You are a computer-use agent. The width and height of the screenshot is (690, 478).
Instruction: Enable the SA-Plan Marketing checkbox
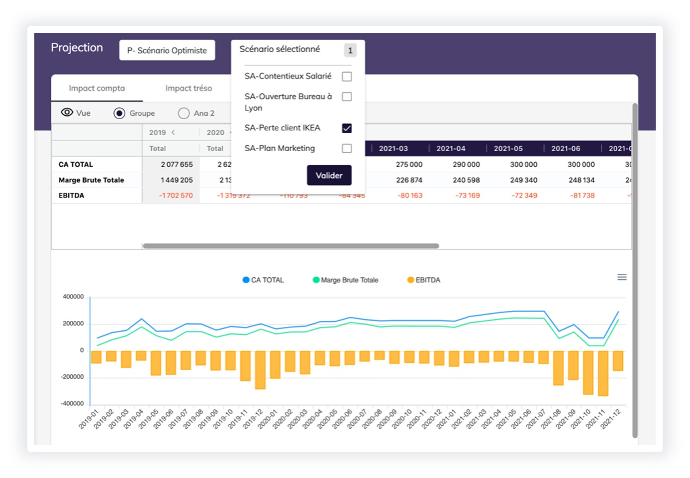[347, 148]
